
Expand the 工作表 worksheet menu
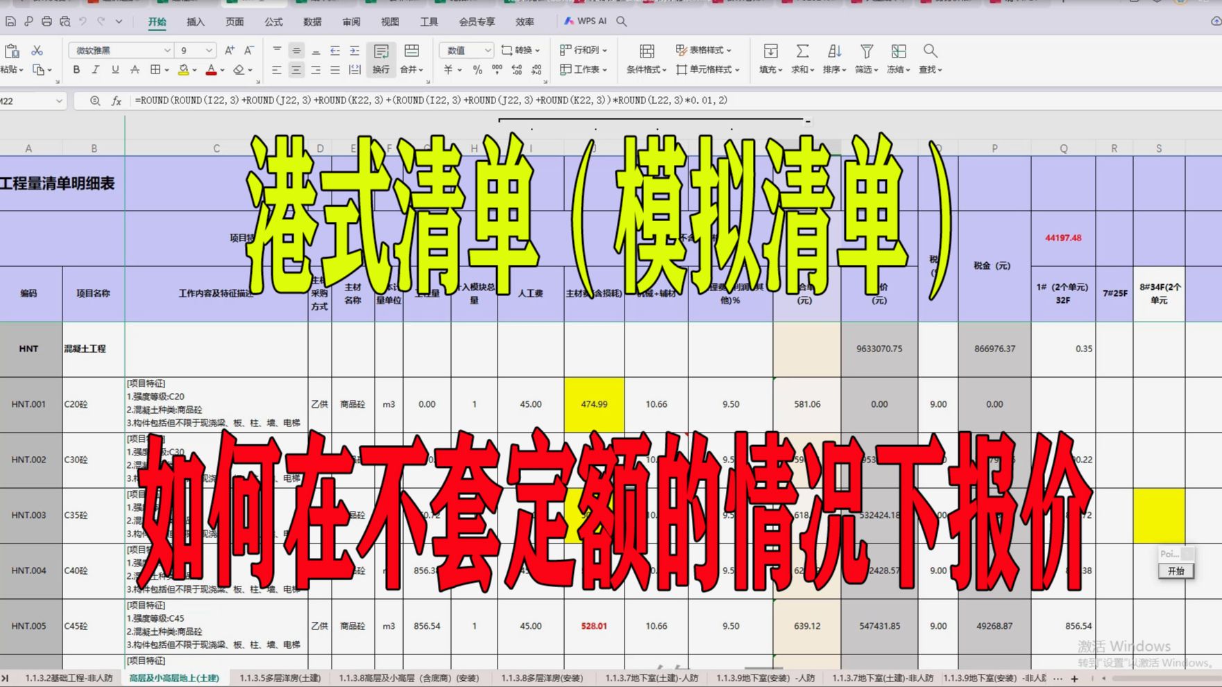[x=584, y=69]
